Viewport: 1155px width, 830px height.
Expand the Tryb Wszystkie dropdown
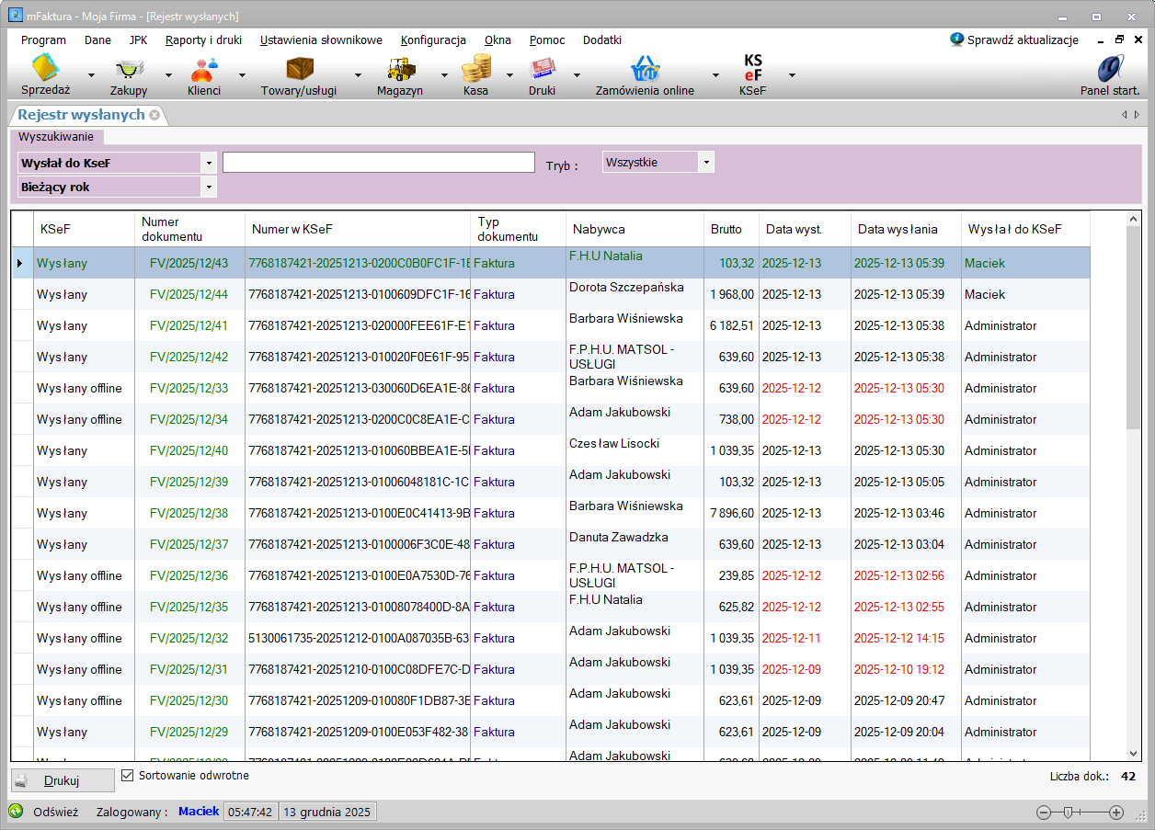pos(705,163)
